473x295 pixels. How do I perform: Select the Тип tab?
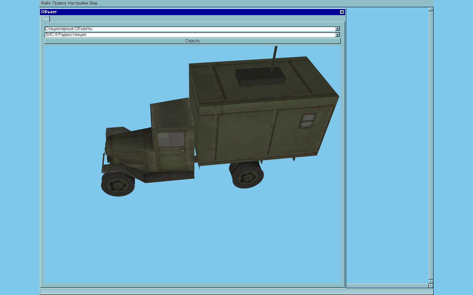45,19
